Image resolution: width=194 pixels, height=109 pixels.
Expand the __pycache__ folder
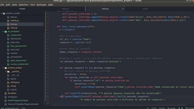[x=5, y=71]
